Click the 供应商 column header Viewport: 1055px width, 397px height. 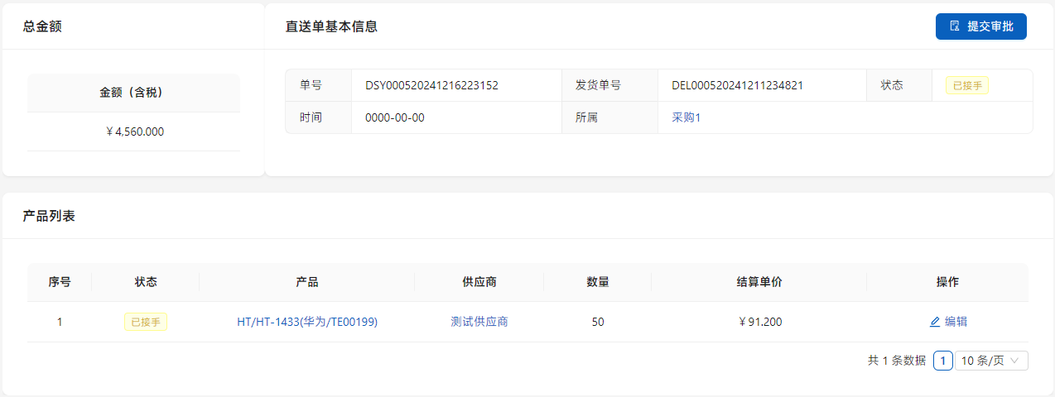479,282
